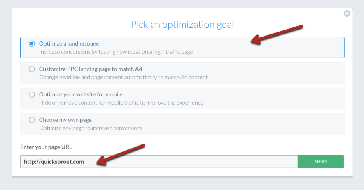The height and width of the screenshot is (190, 364).
Task: Click the 'Optimize your website for mobile' title
Action: pos(81,94)
